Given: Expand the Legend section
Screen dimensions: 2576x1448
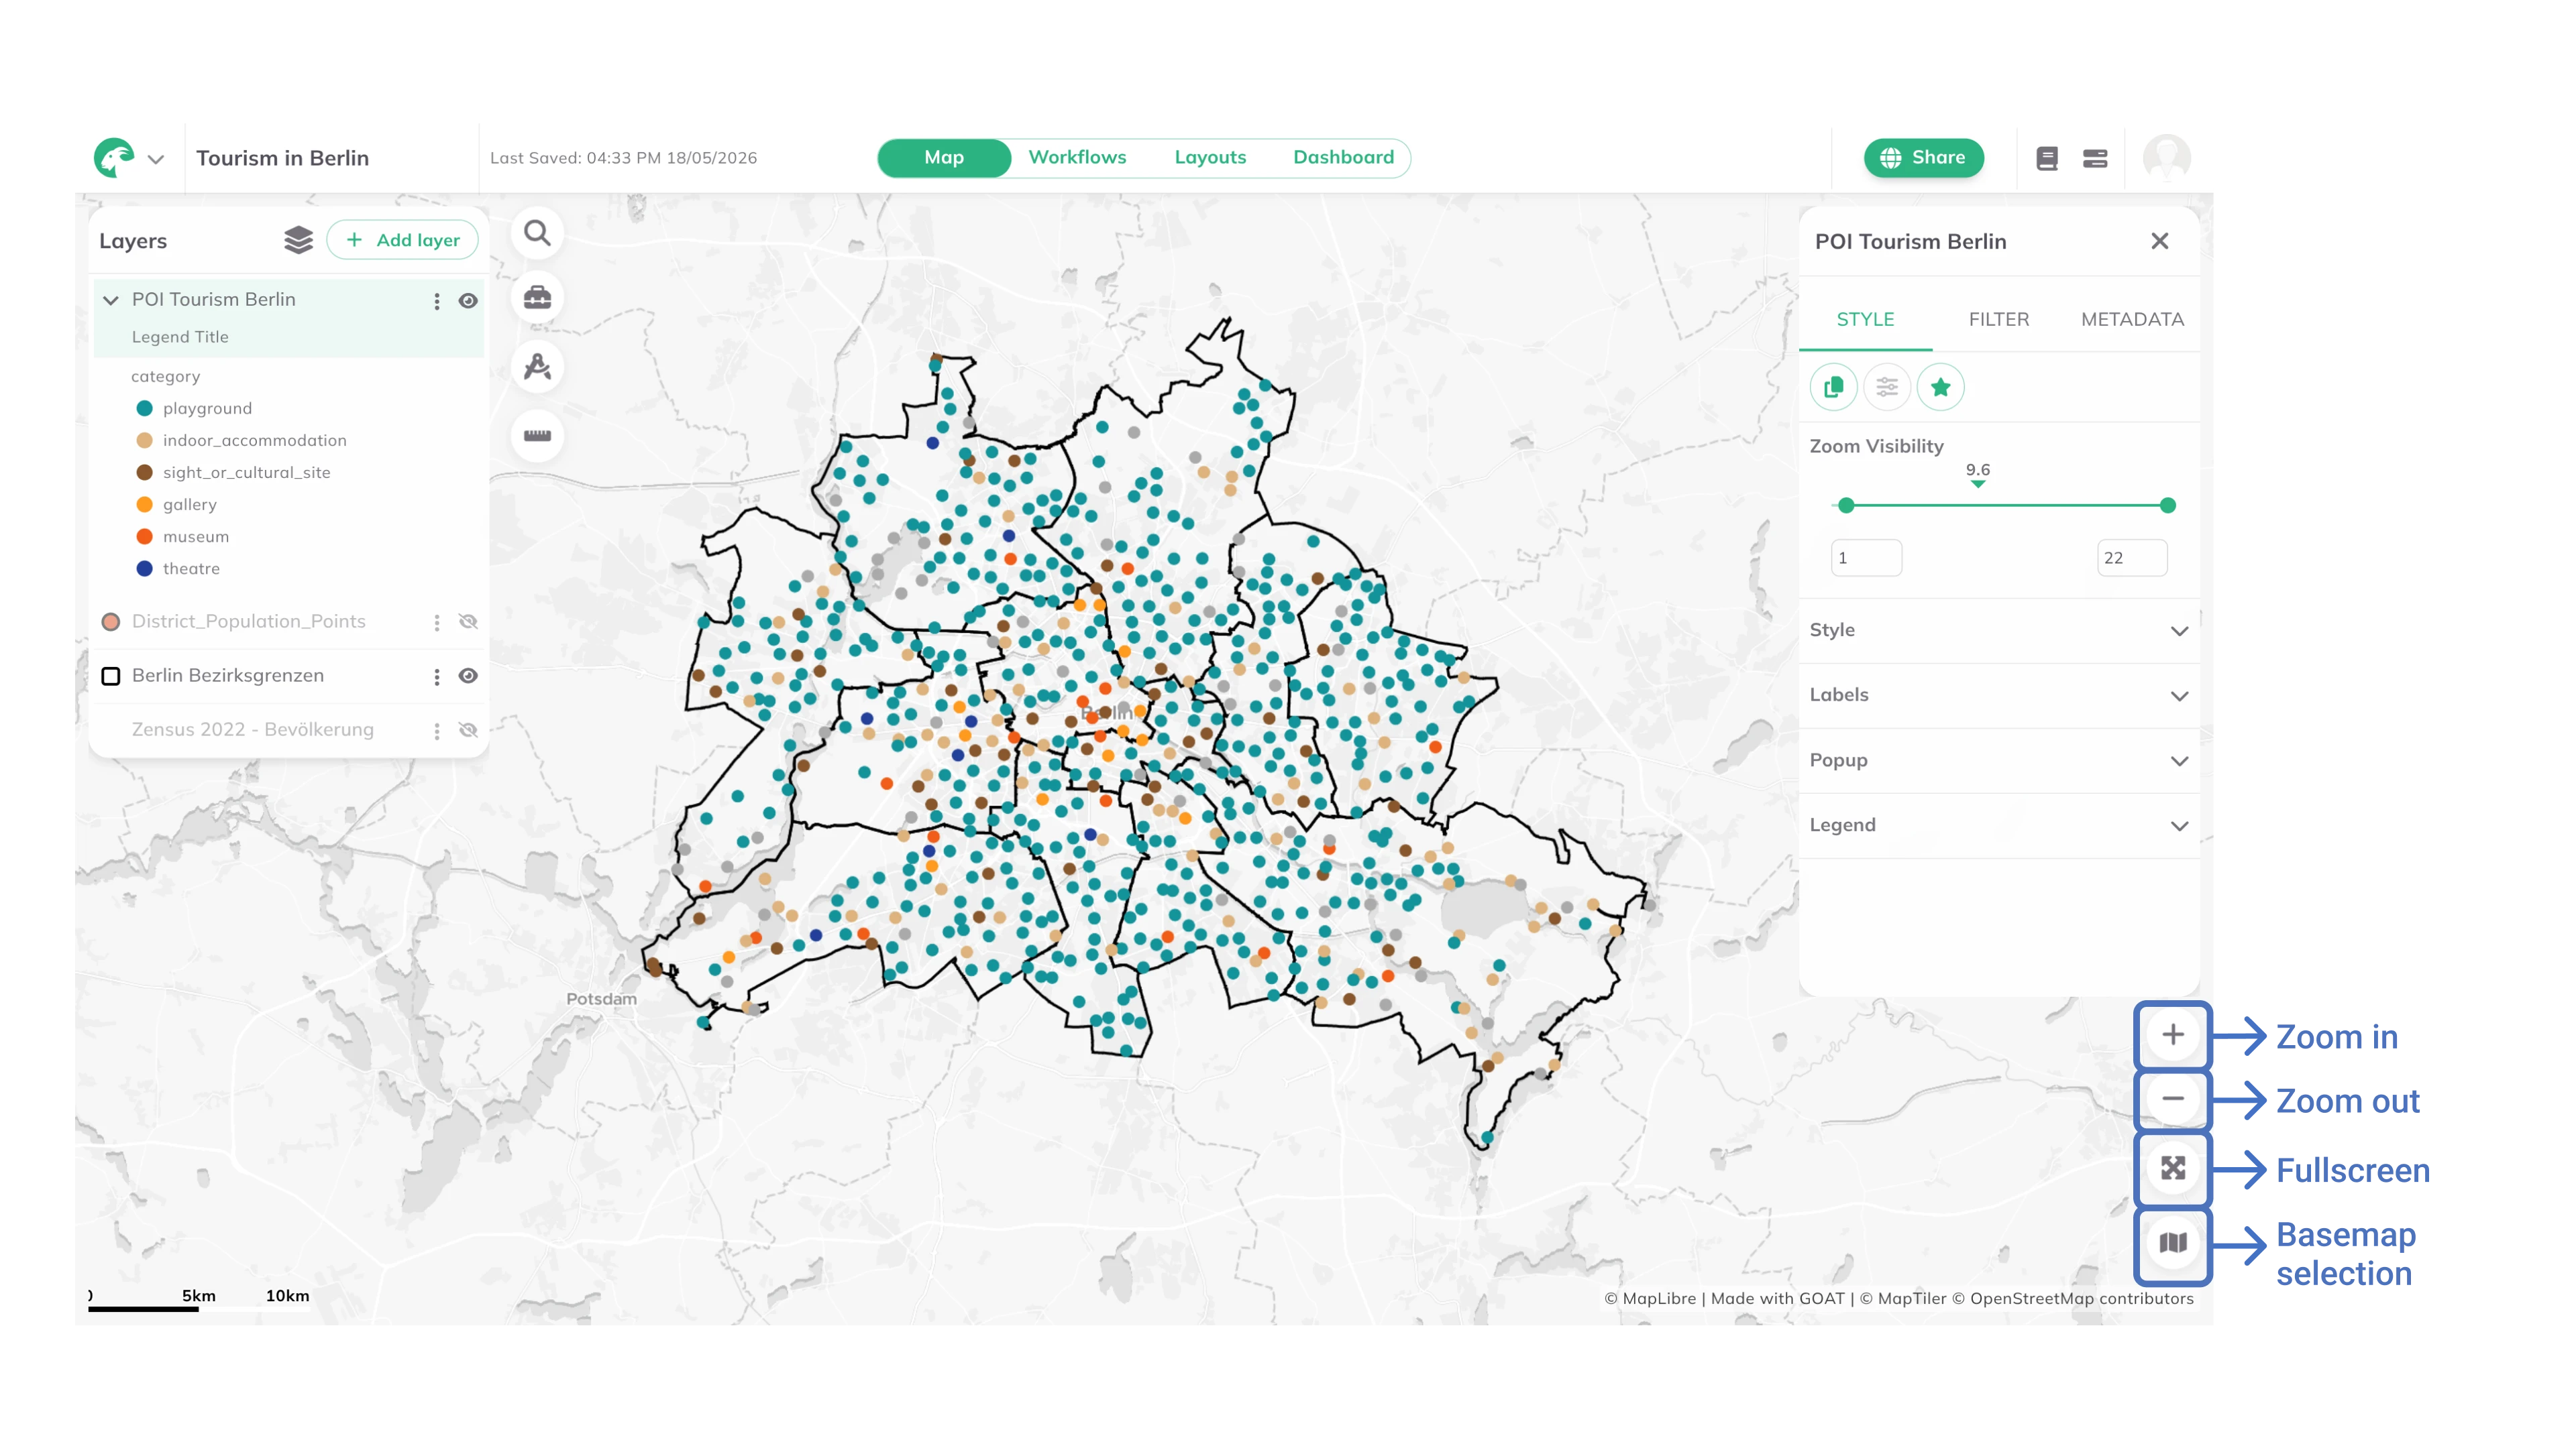Looking at the screenshot, I should click(x=1998, y=825).
